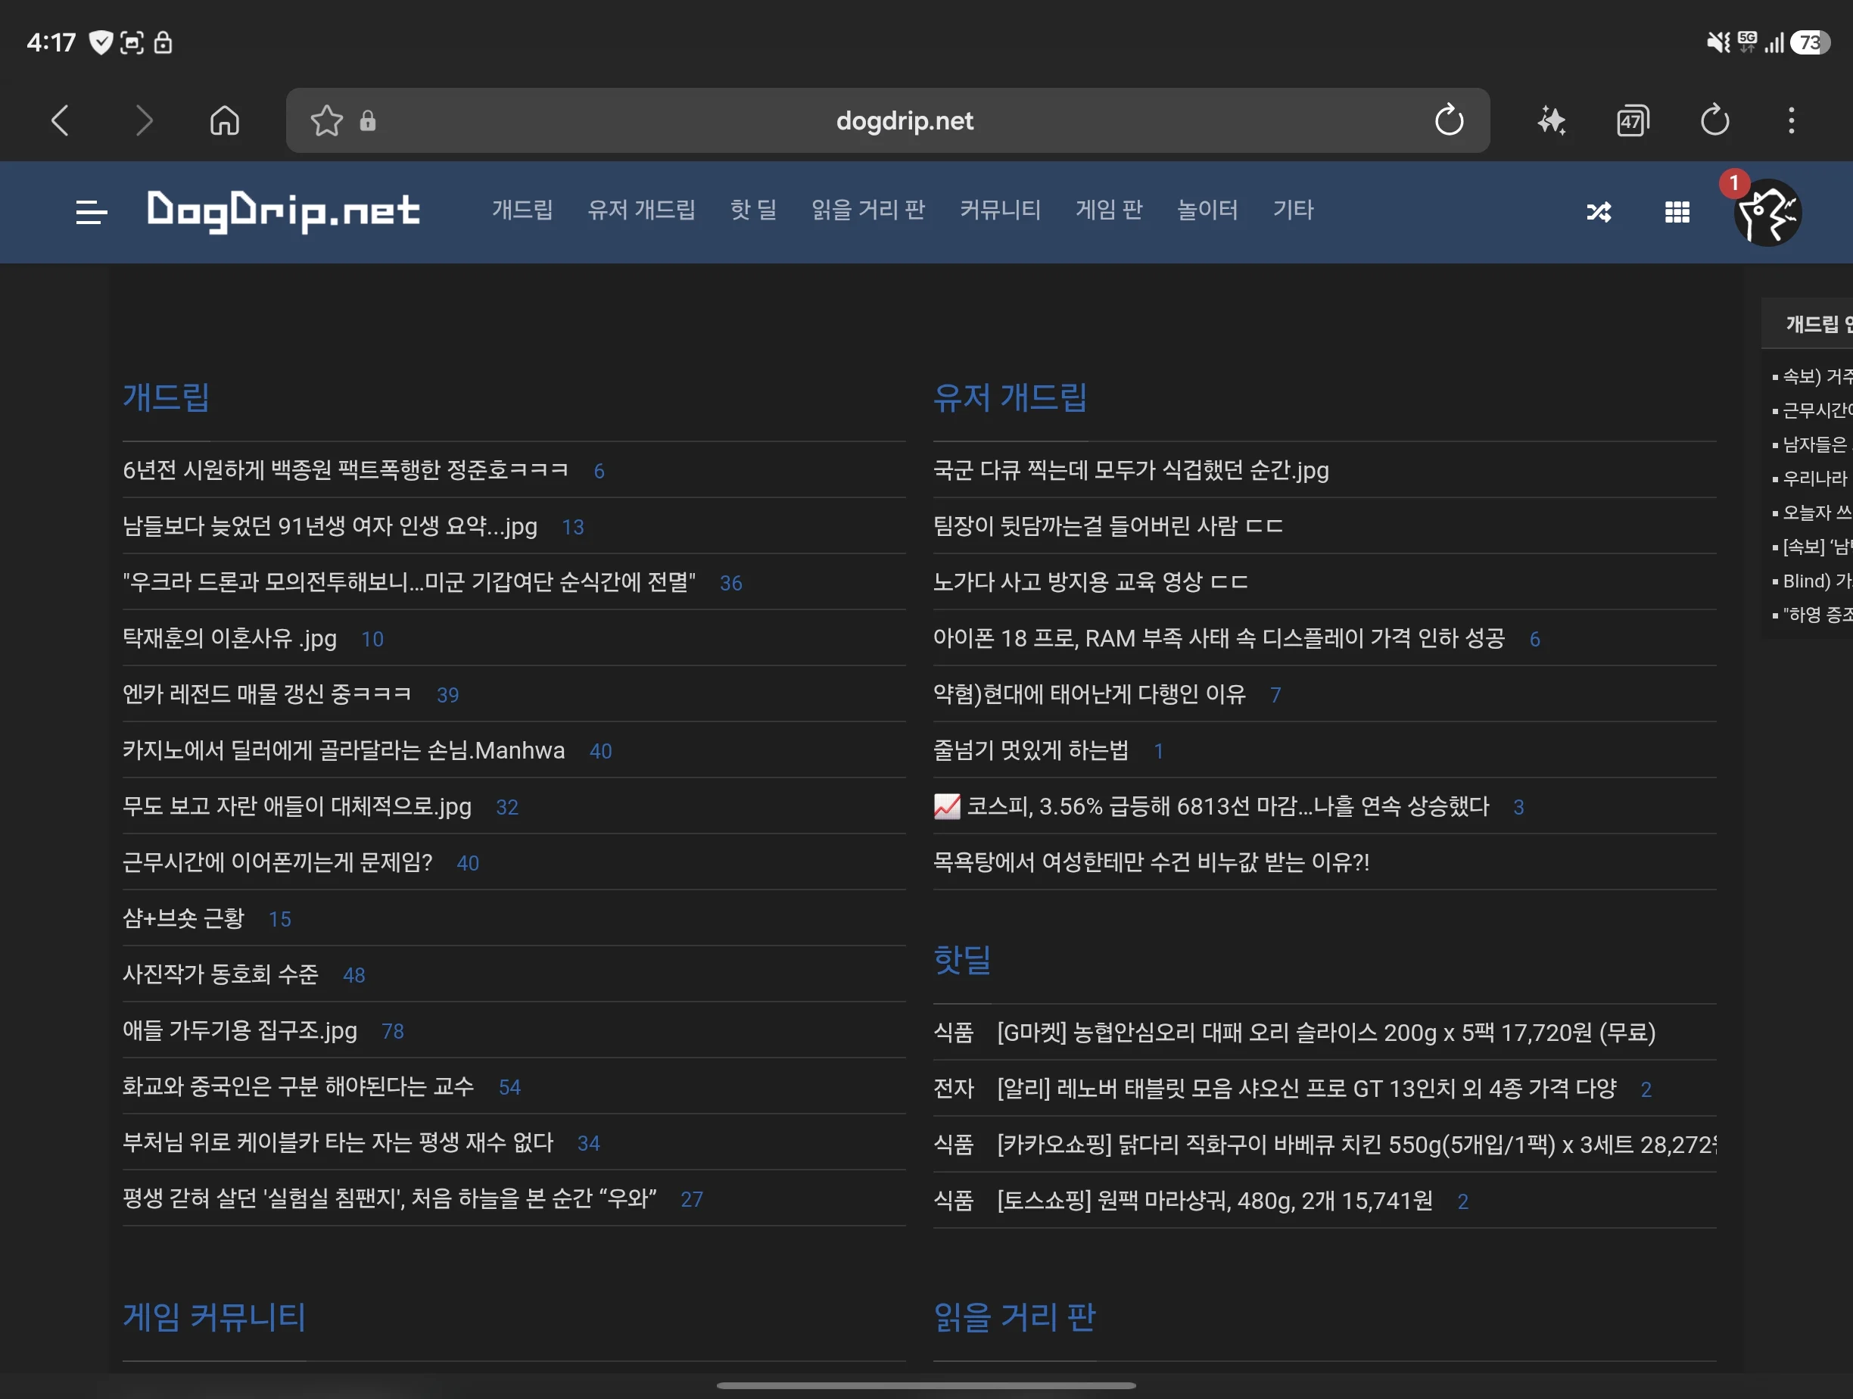Open the 놀이터 navigation menu
This screenshot has height=1399, width=1853.
pos(1208,210)
